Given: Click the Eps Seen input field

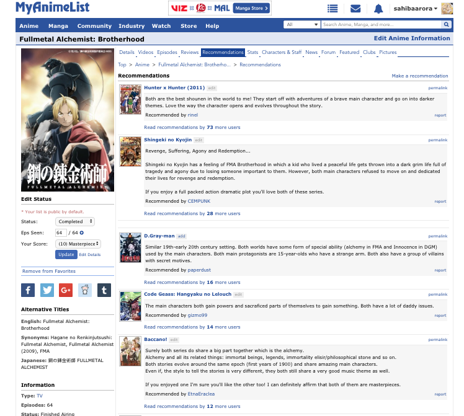Looking at the screenshot, I should pos(61,232).
